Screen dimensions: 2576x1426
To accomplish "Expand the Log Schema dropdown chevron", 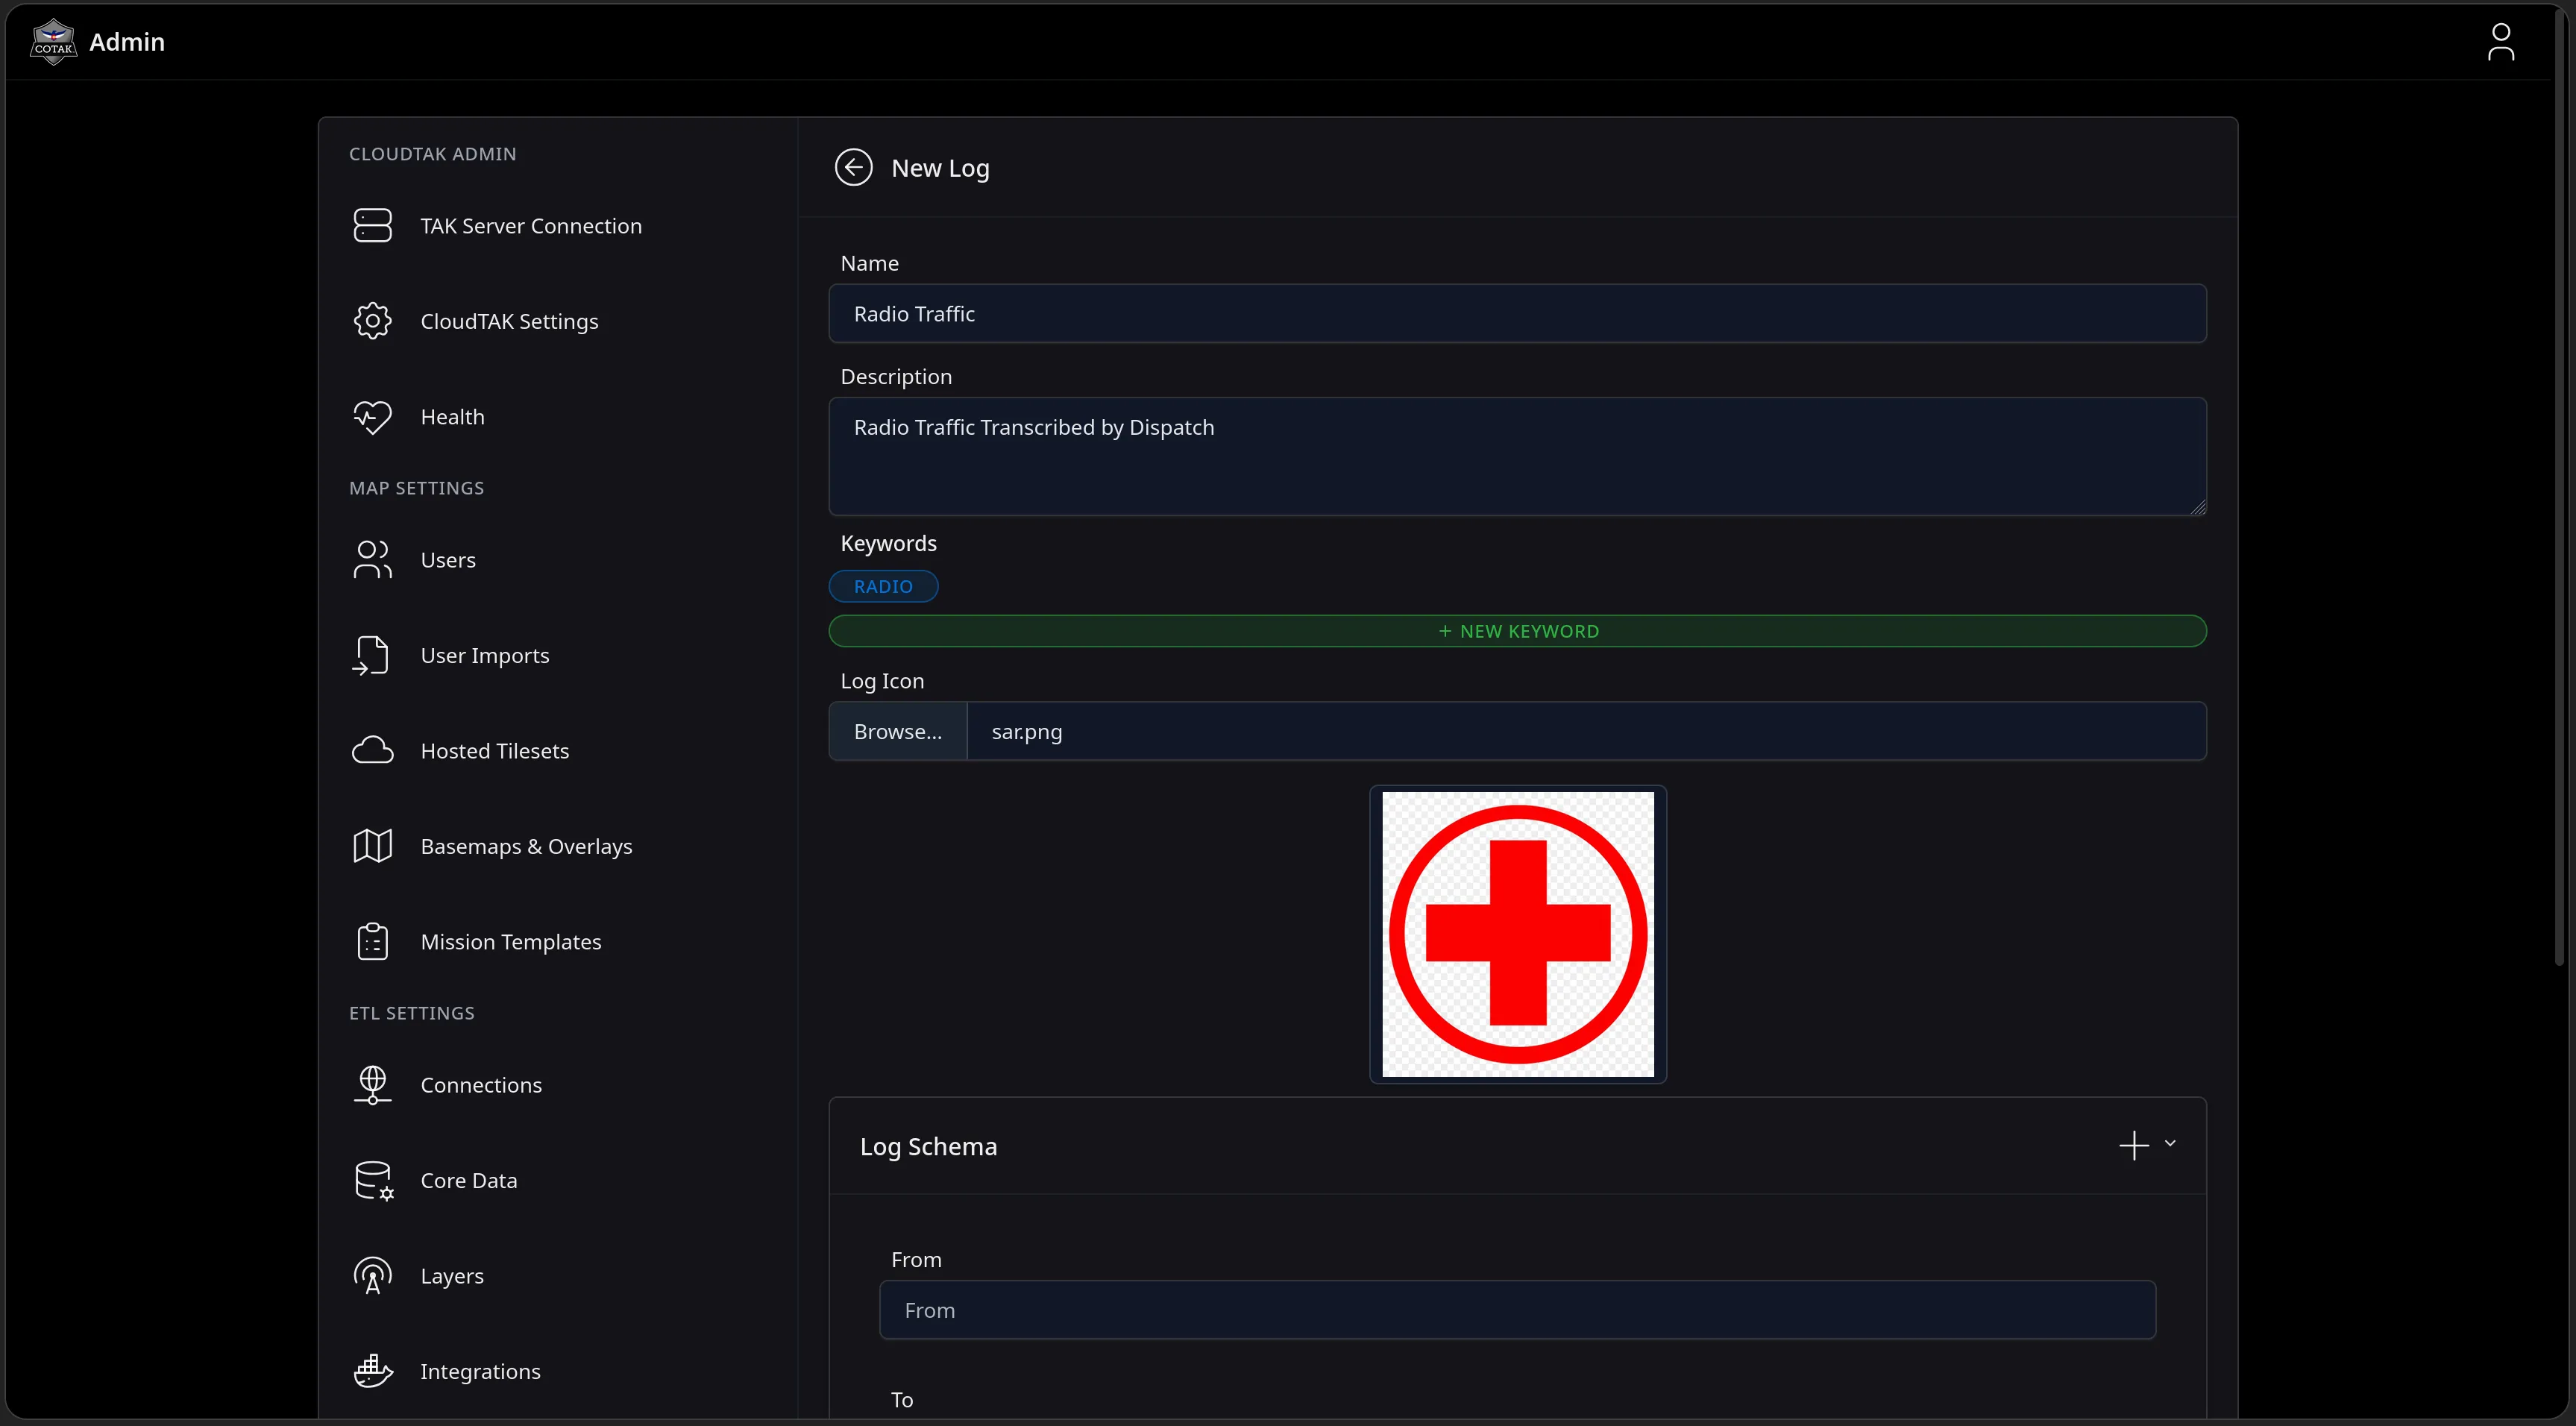I will pos(2169,1143).
